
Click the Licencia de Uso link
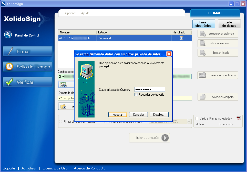pyautogui.click(x=55, y=168)
